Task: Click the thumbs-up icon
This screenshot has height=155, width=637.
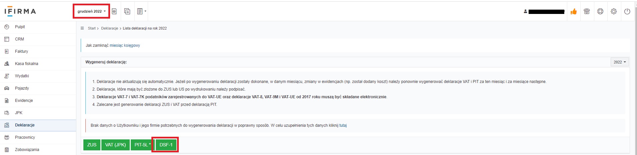Action: (x=574, y=12)
